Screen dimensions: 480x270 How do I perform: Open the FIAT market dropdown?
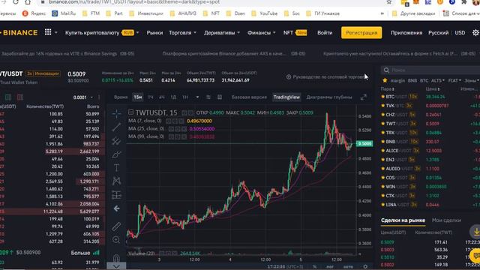coord(454,80)
